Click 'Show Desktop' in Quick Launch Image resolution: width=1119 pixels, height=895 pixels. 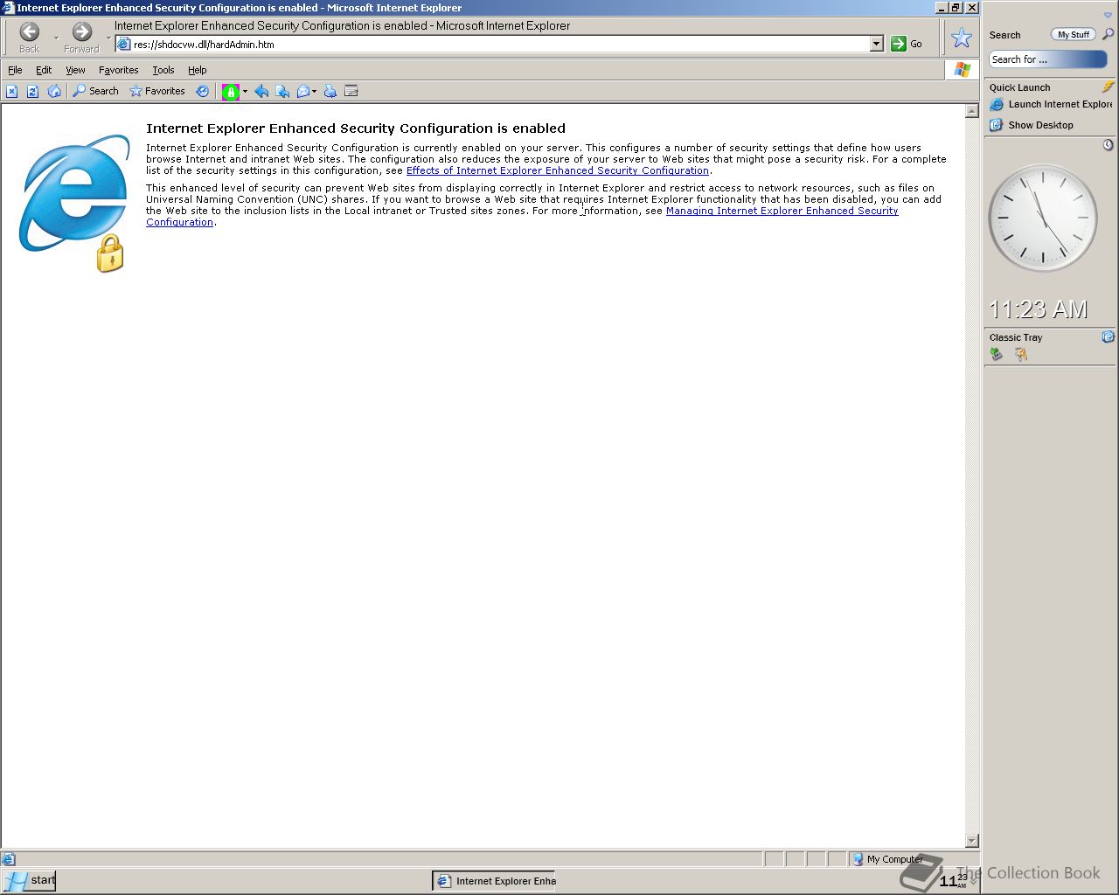pyautogui.click(x=1032, y=125)
